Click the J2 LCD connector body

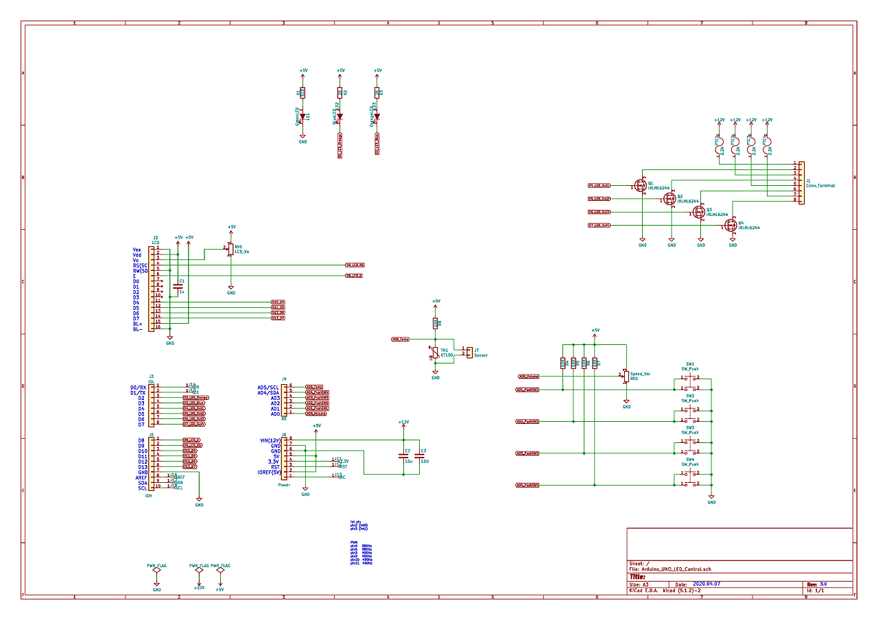click(152, 289)
